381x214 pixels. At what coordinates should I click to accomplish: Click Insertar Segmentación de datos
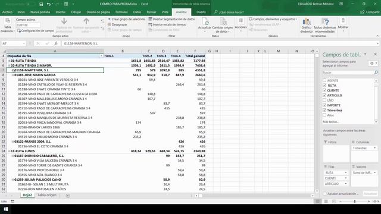172,19
